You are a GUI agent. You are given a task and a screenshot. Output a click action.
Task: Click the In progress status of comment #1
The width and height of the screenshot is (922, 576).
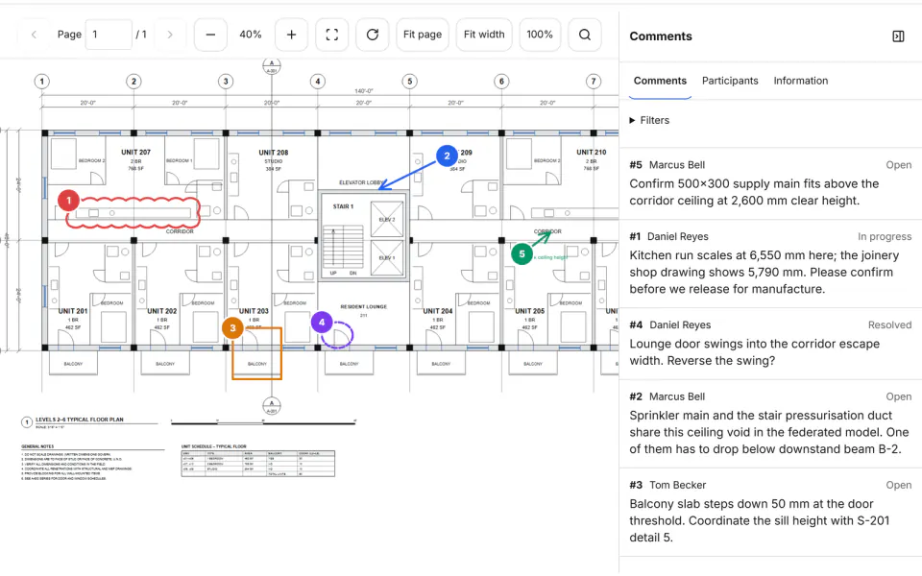(885, 237)
